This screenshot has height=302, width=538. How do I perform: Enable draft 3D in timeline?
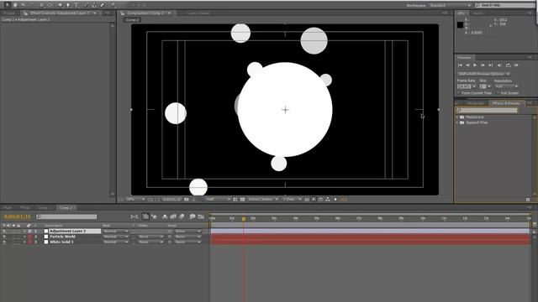(x=154, y=216)
